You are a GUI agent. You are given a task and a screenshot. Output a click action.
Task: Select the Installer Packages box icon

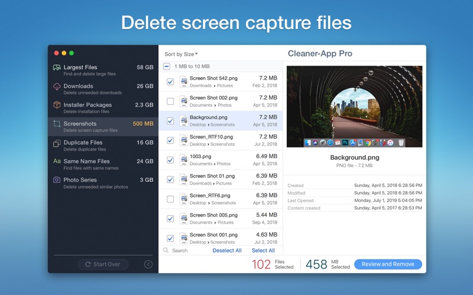[x=57, y=105]
